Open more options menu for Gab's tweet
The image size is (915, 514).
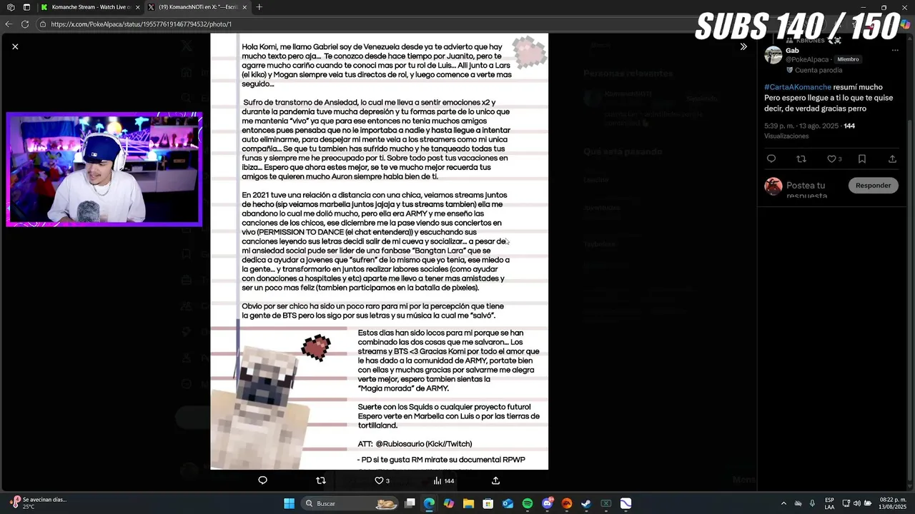895,51
